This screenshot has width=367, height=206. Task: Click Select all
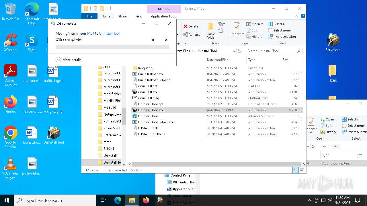[x=277, y=24]
